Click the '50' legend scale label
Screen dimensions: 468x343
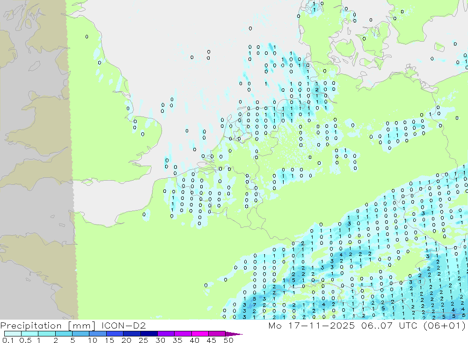coord(228,340)
